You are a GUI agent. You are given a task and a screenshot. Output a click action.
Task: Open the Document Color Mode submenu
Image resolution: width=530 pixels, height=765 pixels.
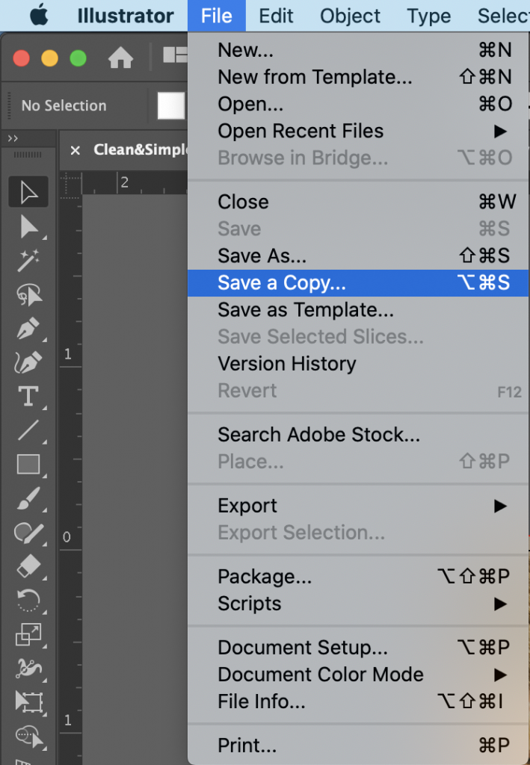click(x=358, y=675)
